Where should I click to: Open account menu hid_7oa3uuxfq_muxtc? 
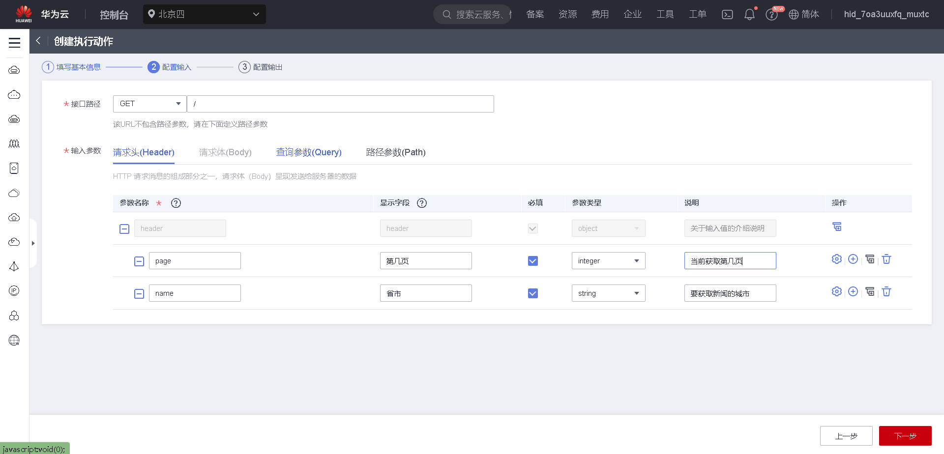[886, 14]
